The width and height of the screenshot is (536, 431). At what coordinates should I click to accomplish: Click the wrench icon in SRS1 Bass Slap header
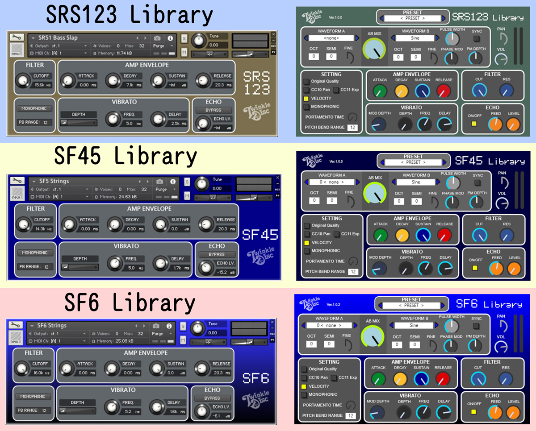(17, 37)
